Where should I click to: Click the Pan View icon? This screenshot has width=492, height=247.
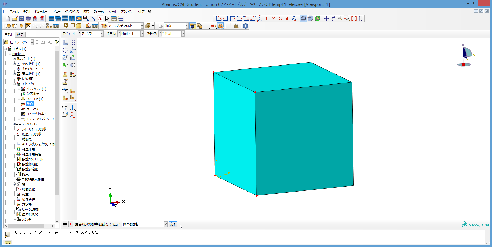327,18
